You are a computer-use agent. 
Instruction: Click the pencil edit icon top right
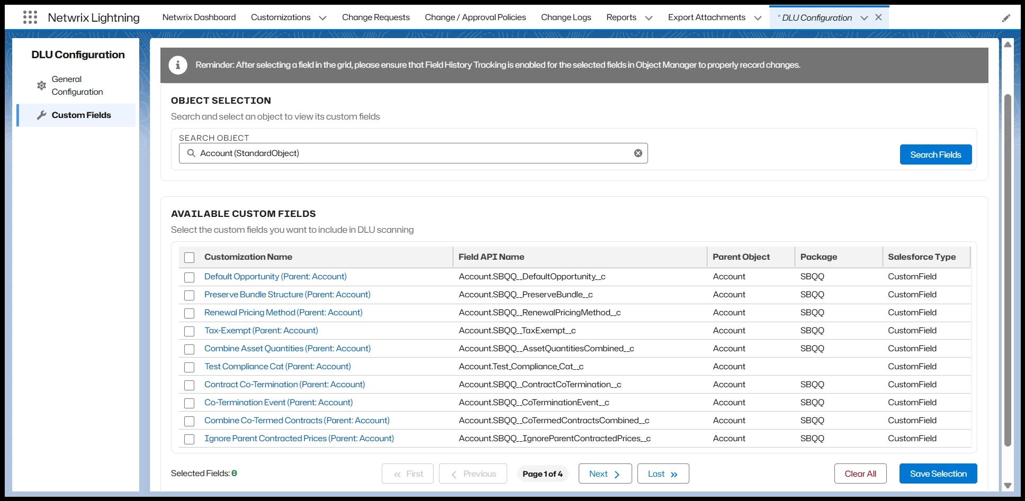[x=1006, y=17]
